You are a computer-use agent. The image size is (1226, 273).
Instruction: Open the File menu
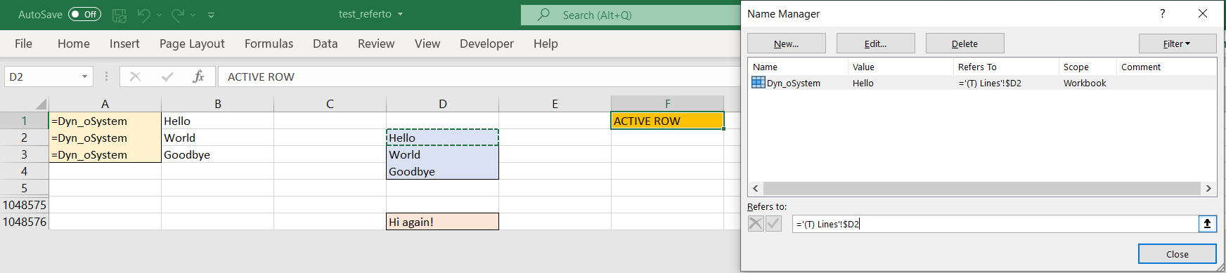[x=23, y=44]
